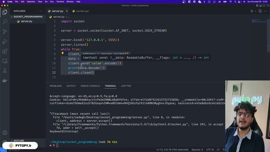Click Spaces: 4 indentation status item
270x152 pixels.
pos(197,150)
